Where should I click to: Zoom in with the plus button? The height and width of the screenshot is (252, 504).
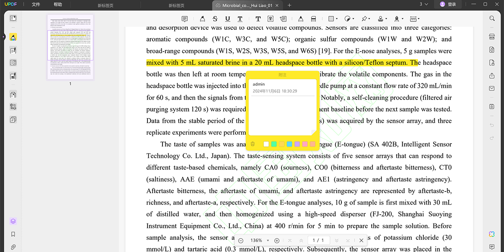click(277, 241)
